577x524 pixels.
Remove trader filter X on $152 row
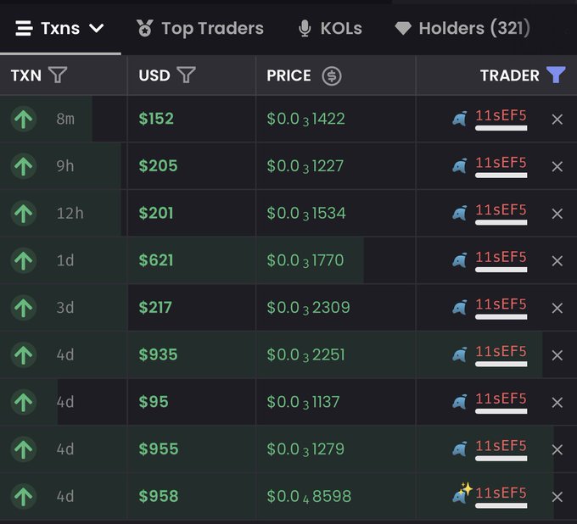pyautogui.click(x=557, y=120)
